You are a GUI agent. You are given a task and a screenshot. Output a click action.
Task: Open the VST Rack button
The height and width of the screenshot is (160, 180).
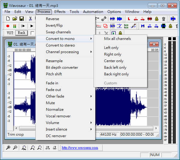pos(22,33)
